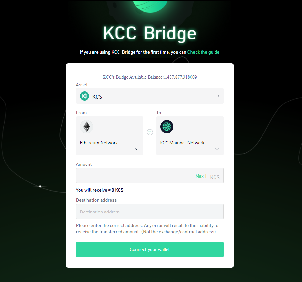Click the green planet graphic above the title
Screen dimensions: 302x282
[x=150, y=6]
